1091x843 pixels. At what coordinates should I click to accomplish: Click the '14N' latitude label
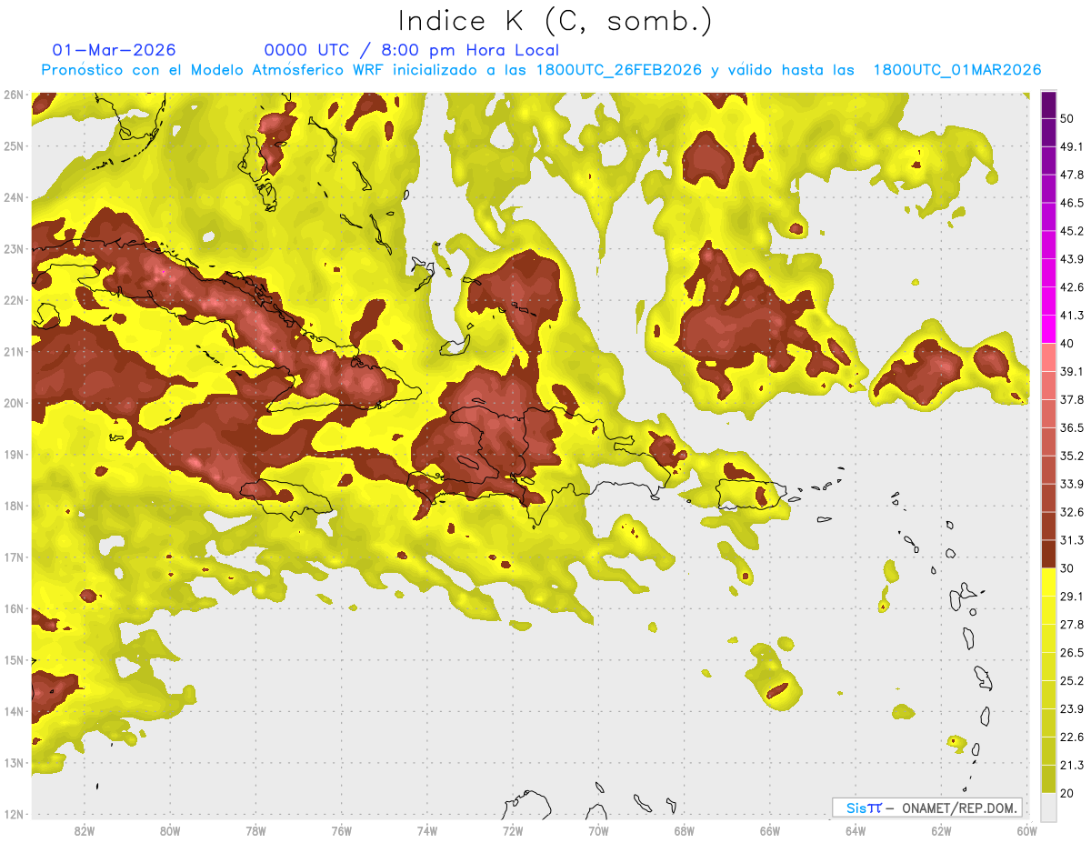point(14,711)
